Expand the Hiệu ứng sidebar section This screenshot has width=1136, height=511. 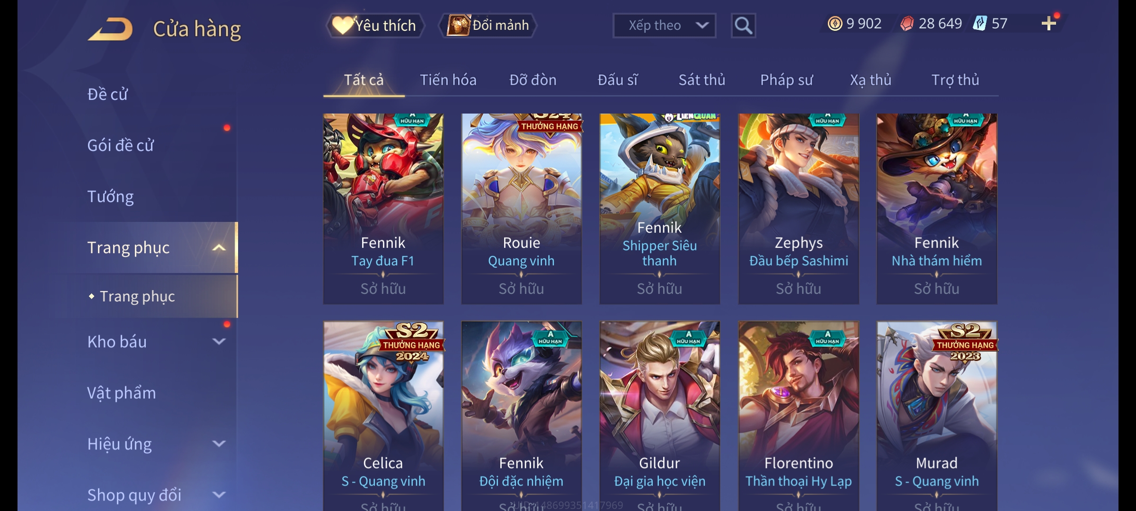[x=219, y=444]
